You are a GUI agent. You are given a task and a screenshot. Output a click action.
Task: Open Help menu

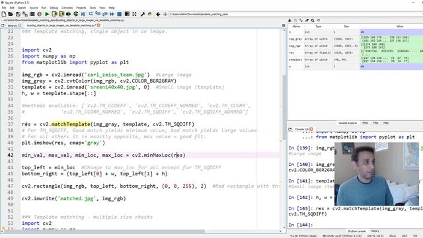(x=112, y=8)
